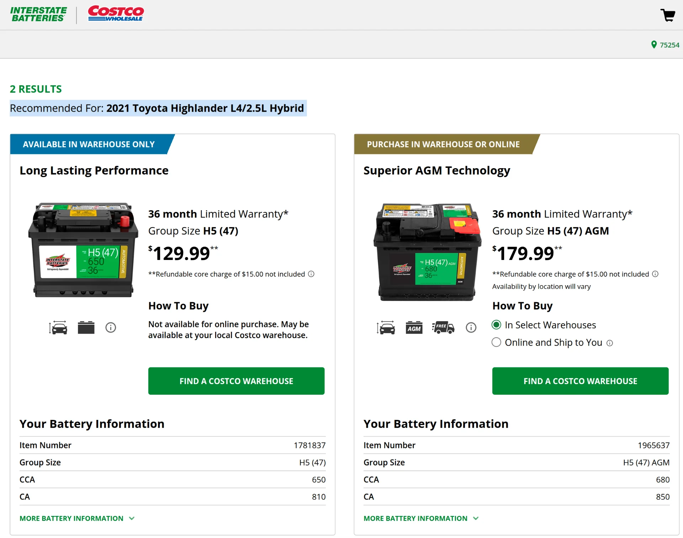Click the Interstate Batteries logo
This screenshot has width=683, height=538.
pos(38,15)
